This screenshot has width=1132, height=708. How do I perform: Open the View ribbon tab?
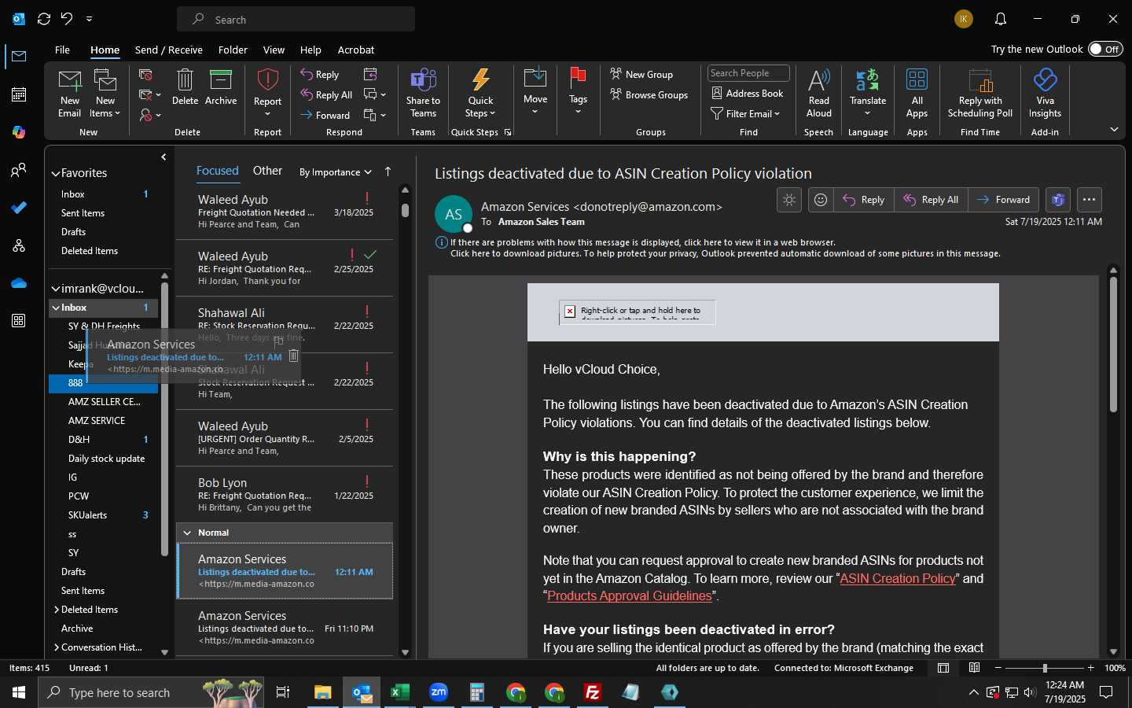point(274,50)
